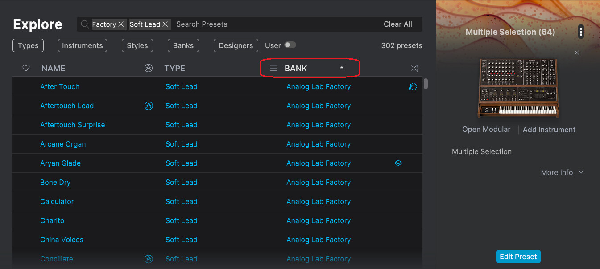Screen dimensions: 600x269
Task: Select the China Voices preset
Action: pos(62,240)
